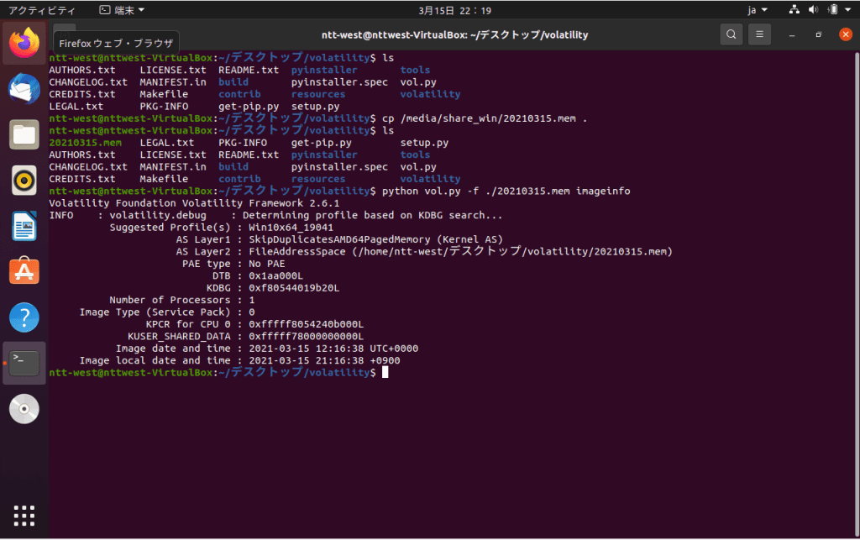Open the disc drive icon in dock

coord(24,409)
